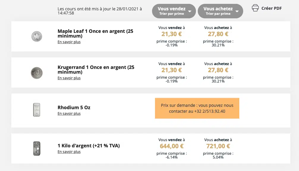Open the Maple Leaf silver coin image
The height and width of the screenshot is (171, 299).
pyautogui.click(x=37, y=36)
